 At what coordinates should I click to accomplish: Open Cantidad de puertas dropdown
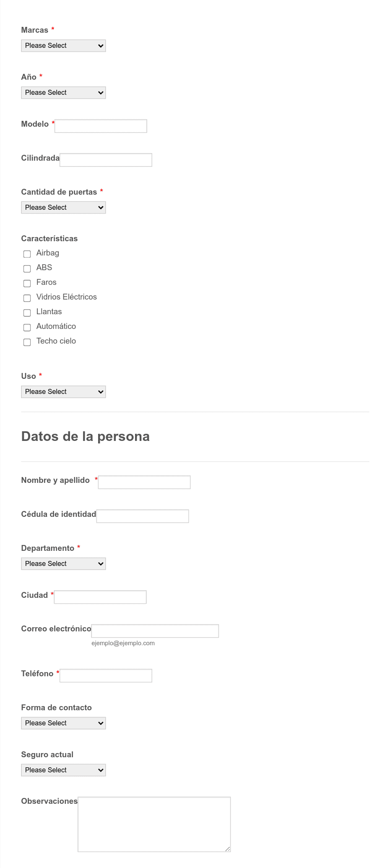pos(63,208)
